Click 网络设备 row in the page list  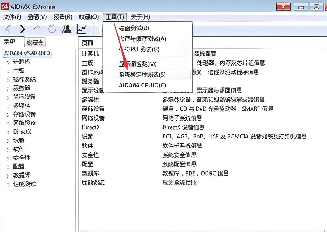pyautogui.click(x=93, y=118)
